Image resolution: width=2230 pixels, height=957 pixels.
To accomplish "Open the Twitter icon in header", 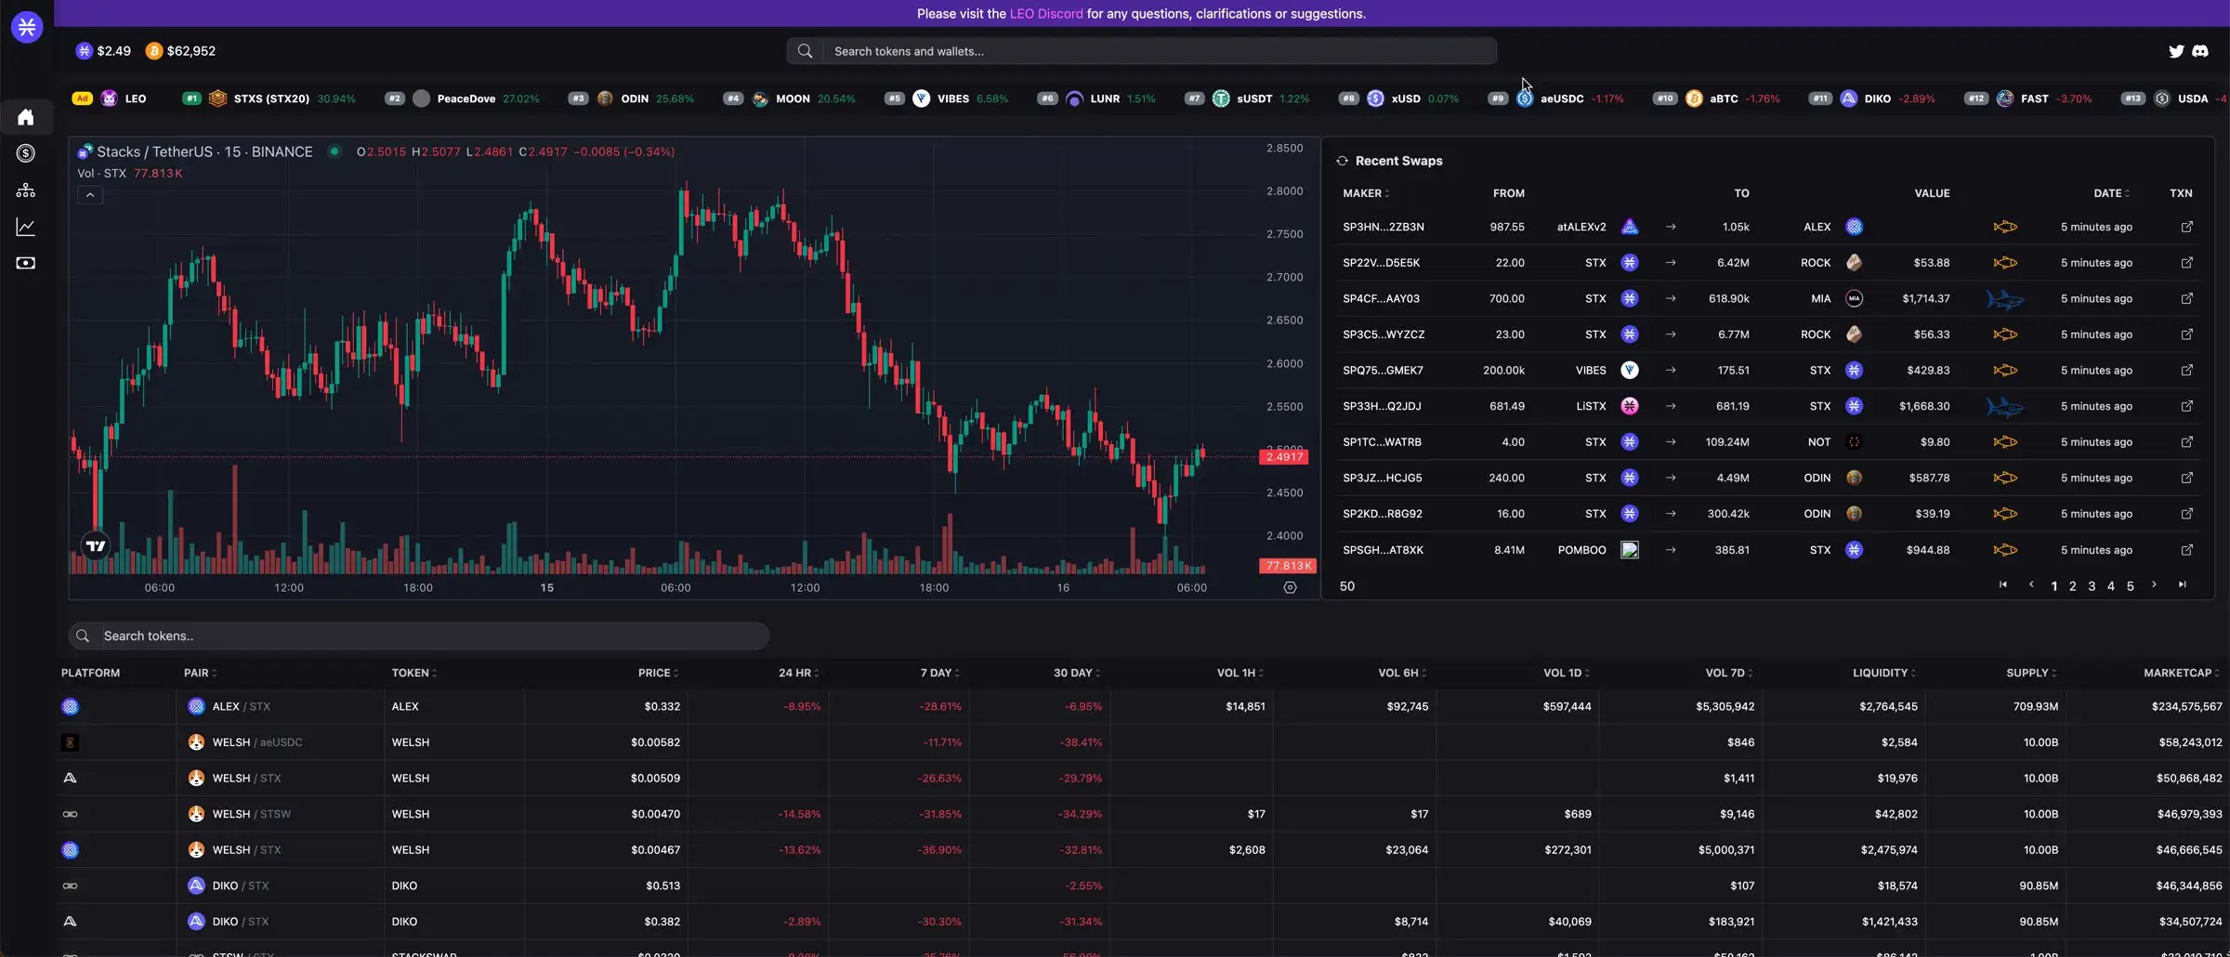I will coord(2176,51).
